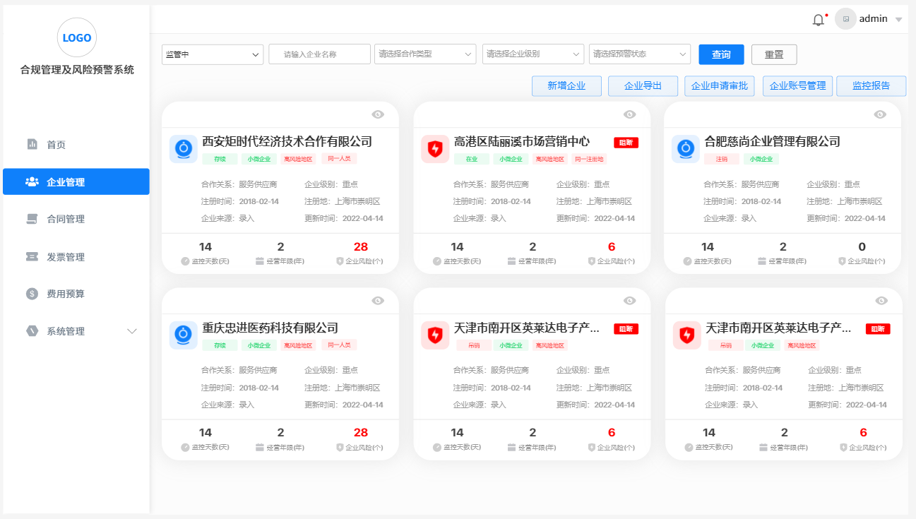Click 经营年限 calendar icon on 西安矩时代 card

260,261
